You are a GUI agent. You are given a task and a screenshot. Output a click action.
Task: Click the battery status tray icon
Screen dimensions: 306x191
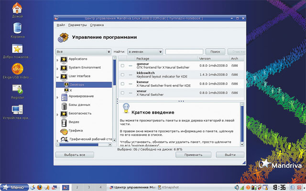pyautogui.click(x=254, y=188)
